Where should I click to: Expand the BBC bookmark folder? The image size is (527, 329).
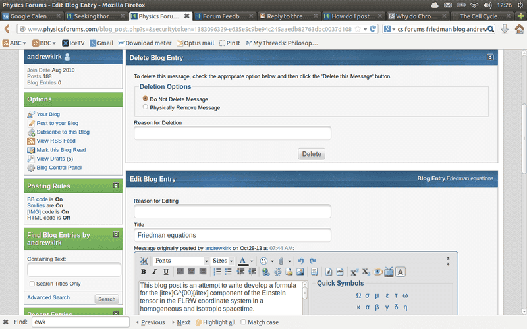tap(44, 43)
